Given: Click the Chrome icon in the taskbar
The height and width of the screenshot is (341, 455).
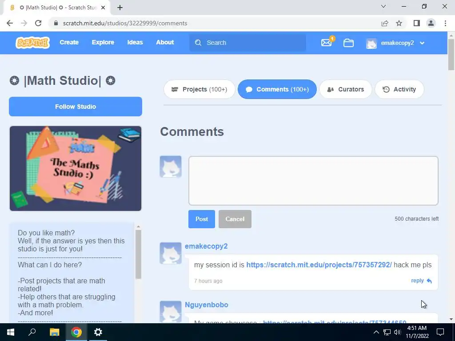Looking at the screenshot, I should 76,332.
